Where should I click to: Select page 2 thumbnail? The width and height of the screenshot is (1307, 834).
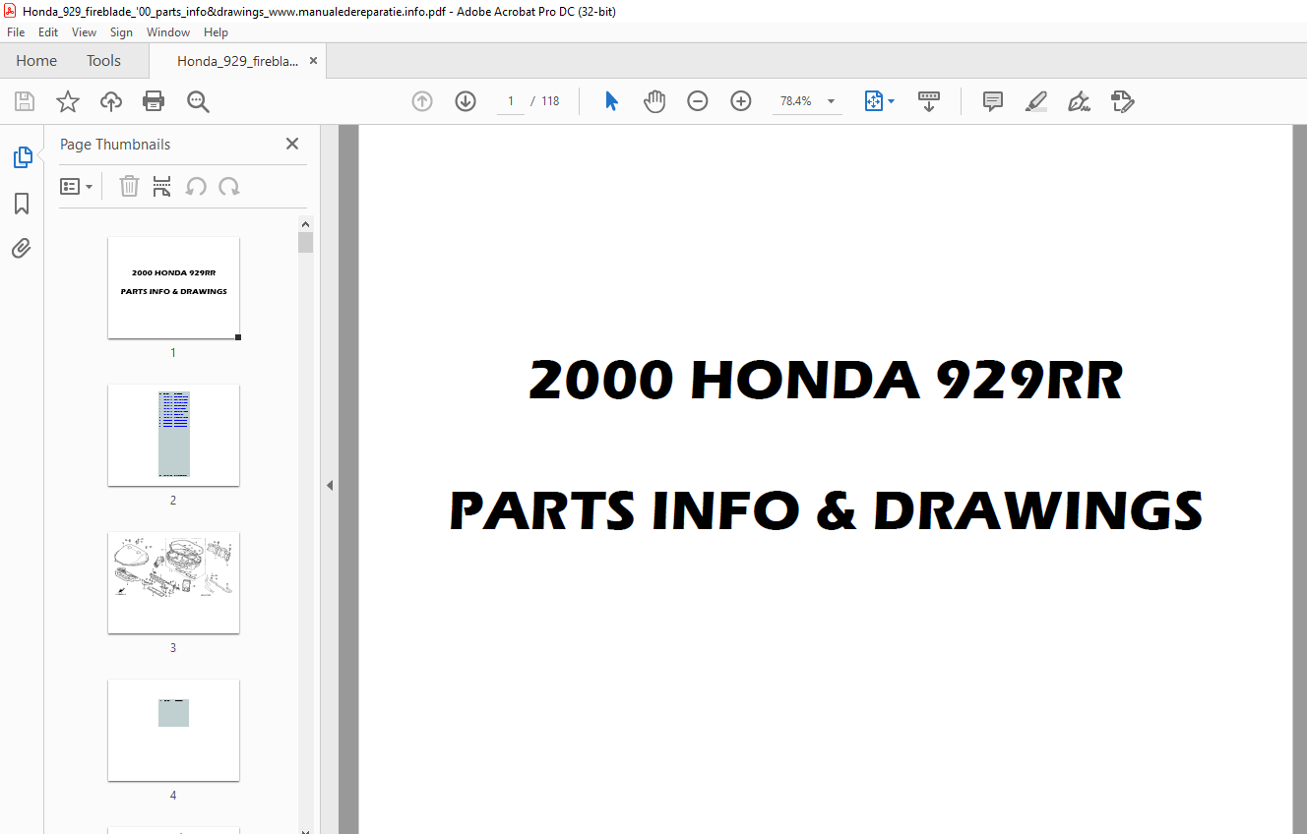(x=173, y=435)
